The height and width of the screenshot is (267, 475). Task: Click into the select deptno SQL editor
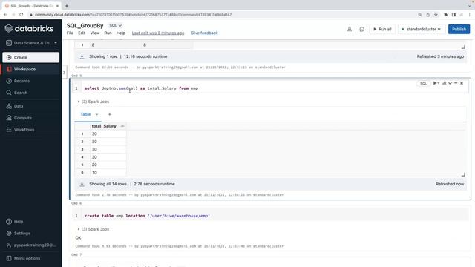tap(270, 88)
